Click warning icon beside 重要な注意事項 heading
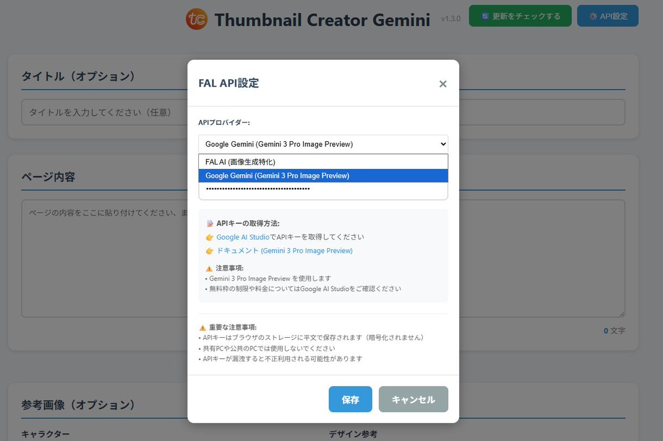Viewport: 663px width, 441px height. 202,327
